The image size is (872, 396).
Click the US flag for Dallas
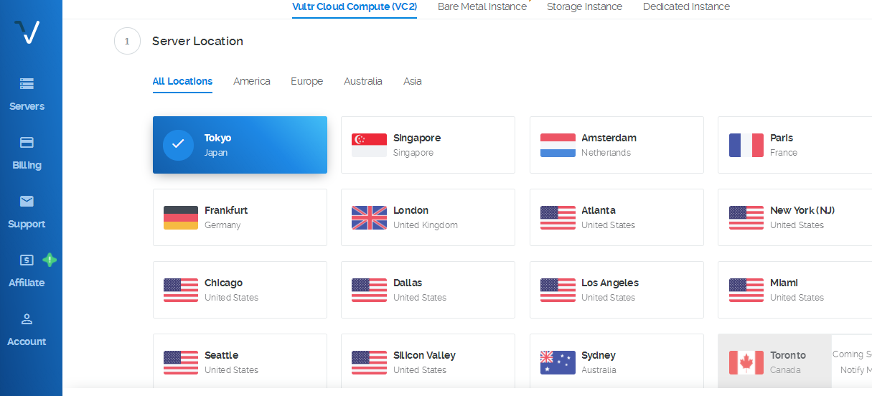click(x=369, y=290)
